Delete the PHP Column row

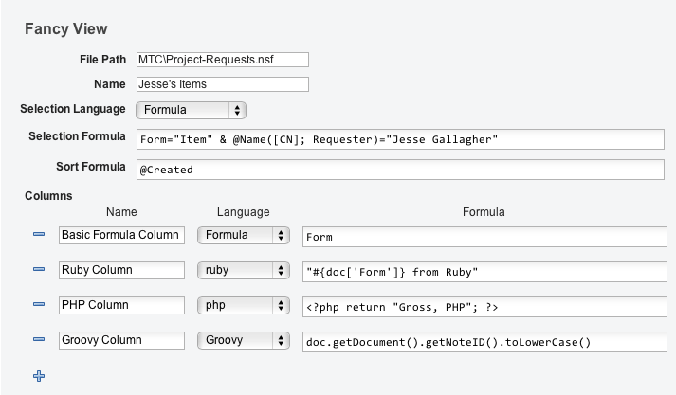tap(39, 305)
